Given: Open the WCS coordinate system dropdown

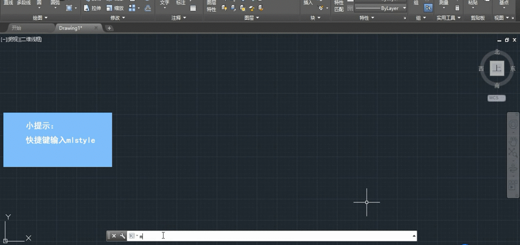Looking at the screenshot, I should [496, 98].
